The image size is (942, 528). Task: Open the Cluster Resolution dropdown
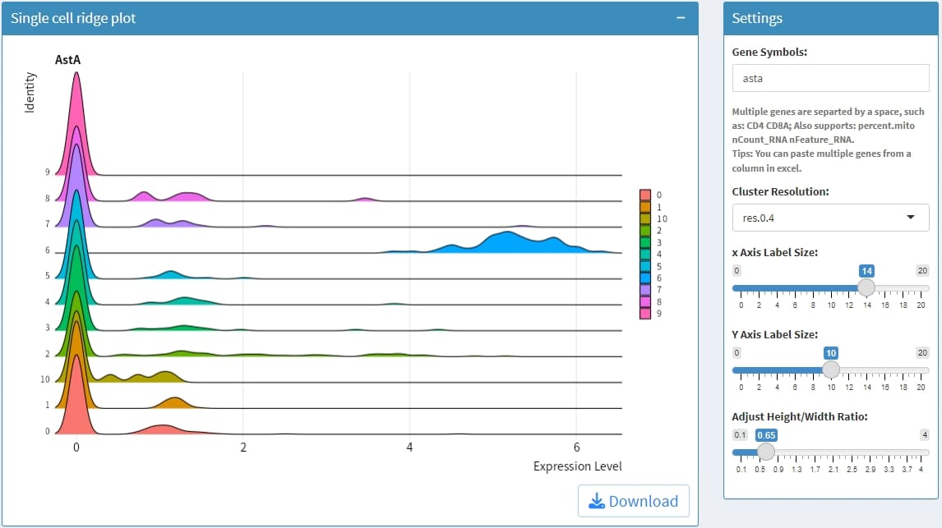pyautogui.click(x=830, y=218)
